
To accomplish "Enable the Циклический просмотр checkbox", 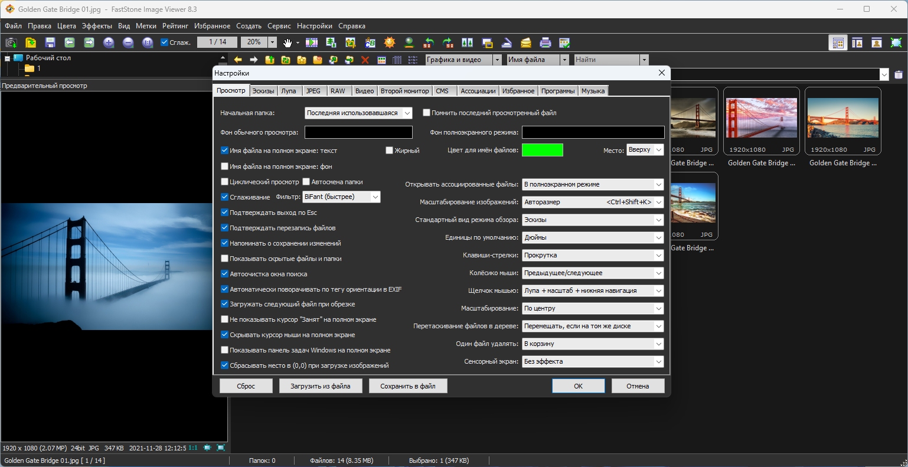I will coord(225,182).
